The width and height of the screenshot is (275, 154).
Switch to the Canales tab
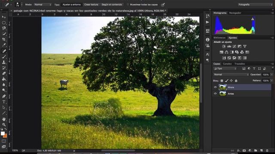coord(227,64)
